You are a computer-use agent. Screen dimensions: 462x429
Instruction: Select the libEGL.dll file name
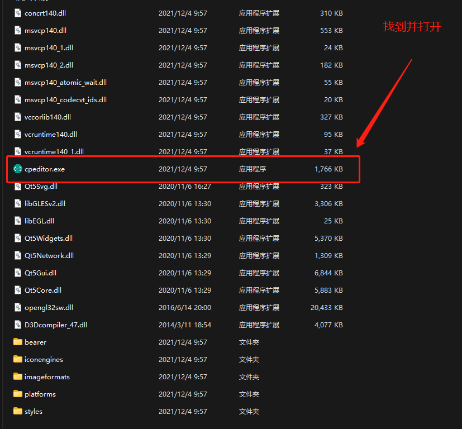pyautogui.click(x=39, y=221)
